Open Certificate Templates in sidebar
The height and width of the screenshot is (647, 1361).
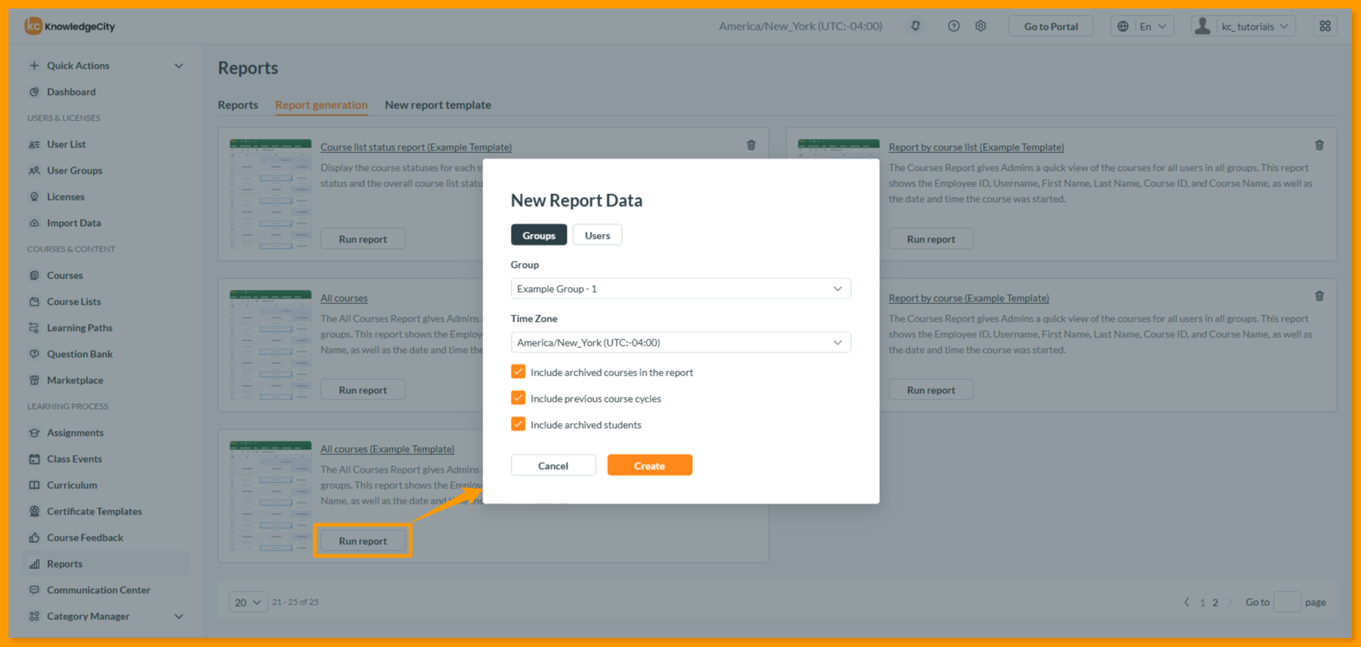94,511
